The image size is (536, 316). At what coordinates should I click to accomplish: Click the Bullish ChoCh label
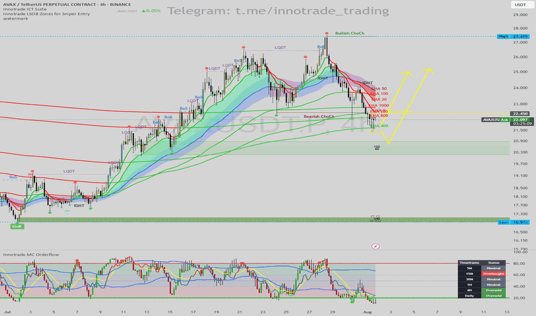tap(350, 33)
